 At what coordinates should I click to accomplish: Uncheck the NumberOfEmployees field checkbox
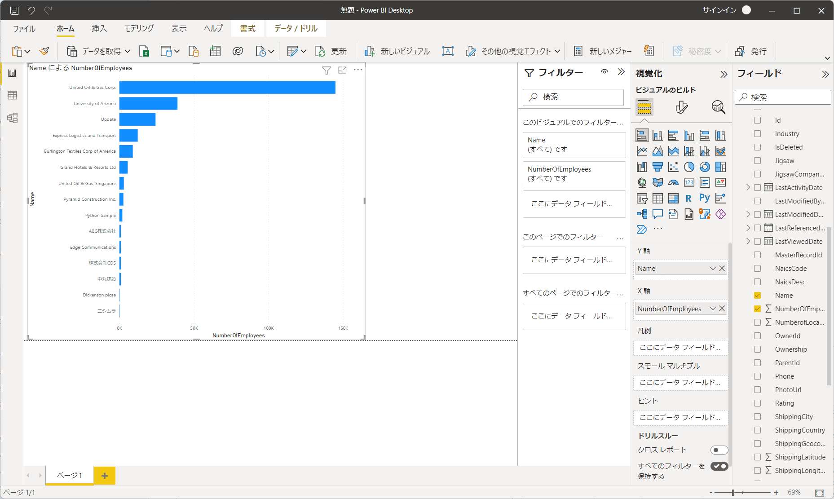[757, 309]
